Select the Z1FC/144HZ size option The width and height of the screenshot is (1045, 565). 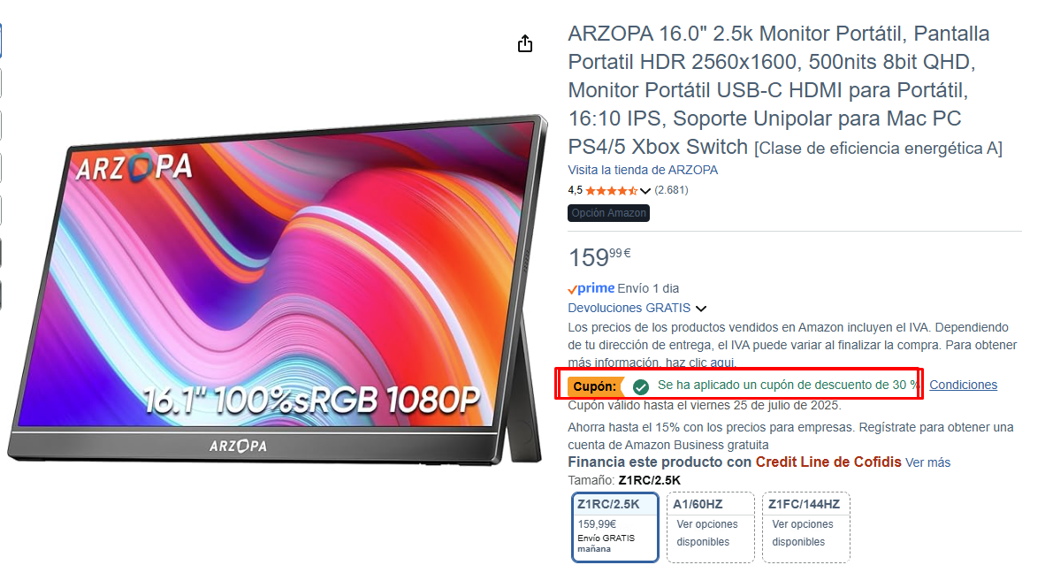tap(805, 527)
